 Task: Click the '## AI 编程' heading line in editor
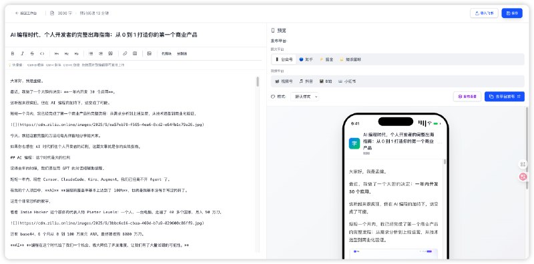coord(40,157)
